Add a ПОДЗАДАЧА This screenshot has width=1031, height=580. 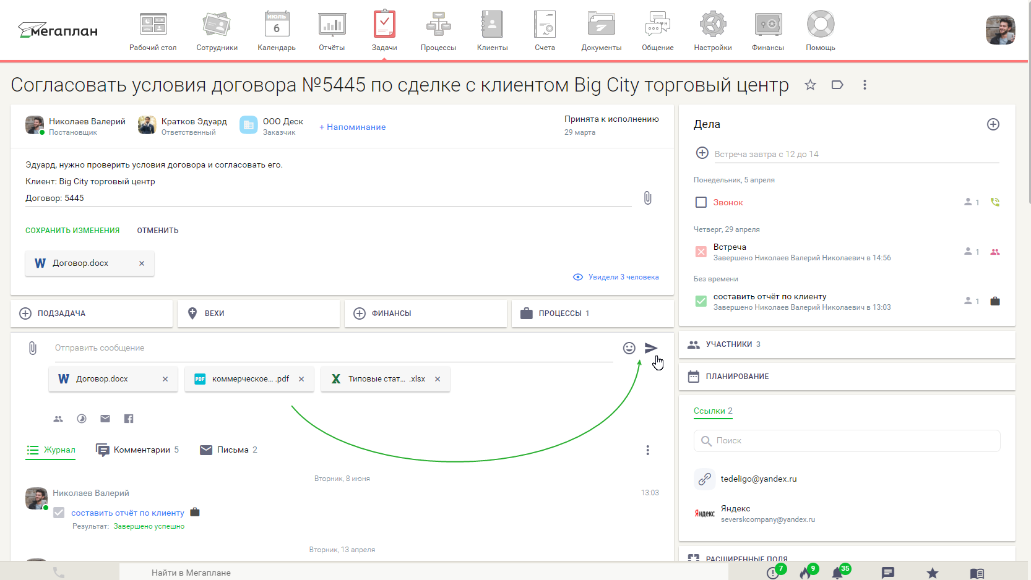(x=92, y=313)
